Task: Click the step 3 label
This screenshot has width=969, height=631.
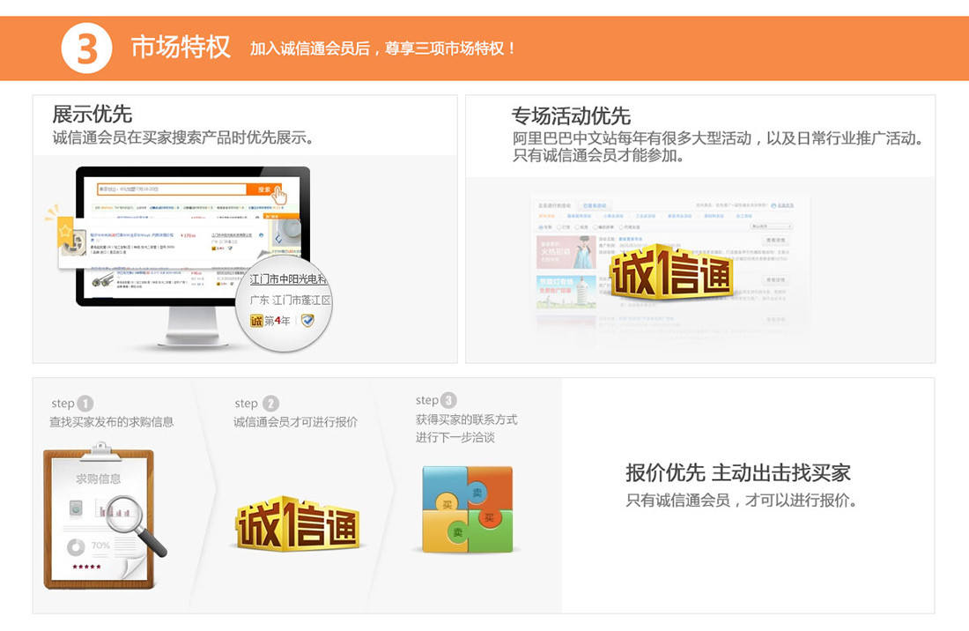Action: 436,400
